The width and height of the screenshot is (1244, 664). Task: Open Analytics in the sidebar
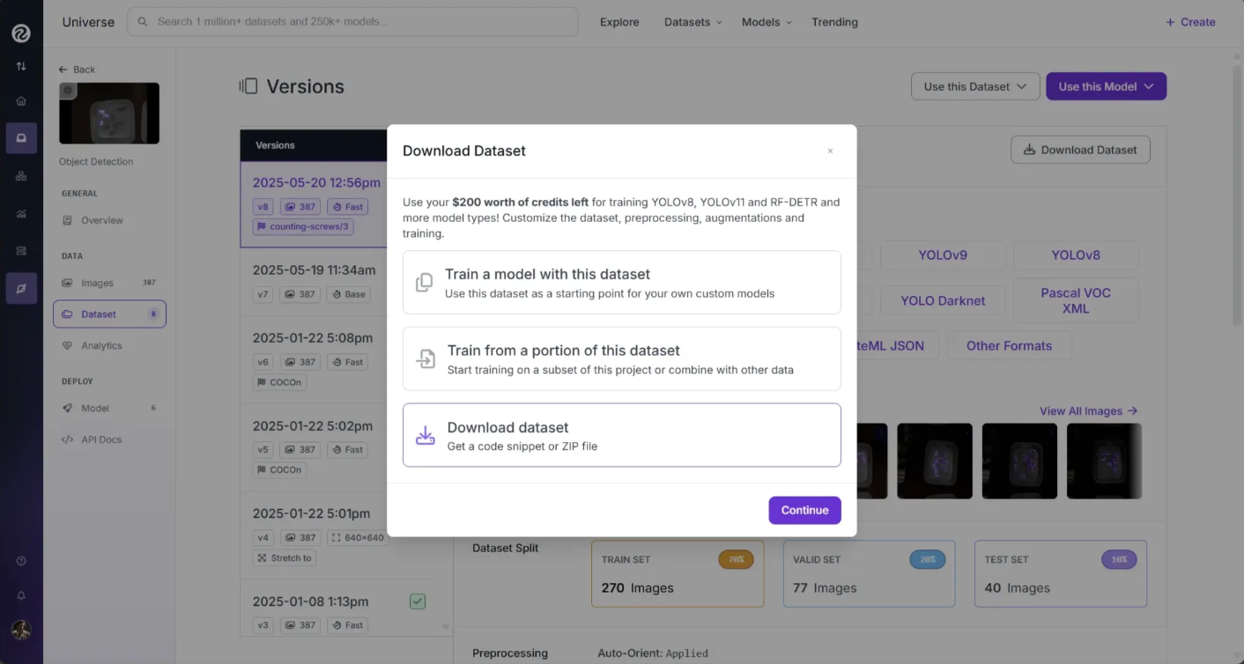point(101,346)
